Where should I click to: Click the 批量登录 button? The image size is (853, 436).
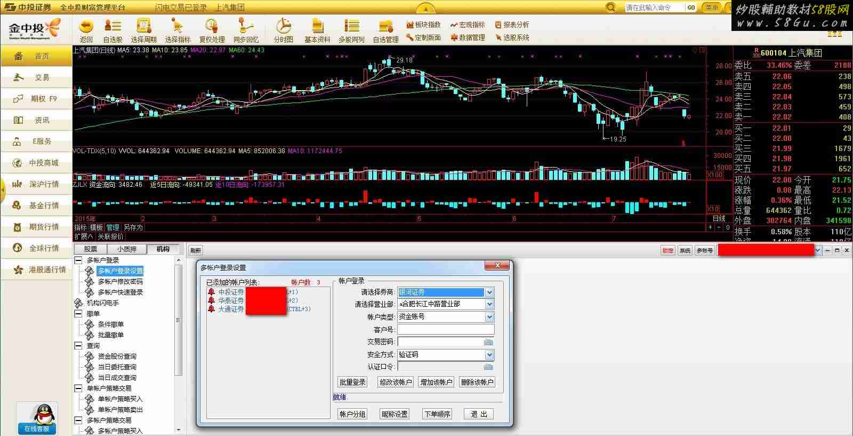tap(352, 382)
